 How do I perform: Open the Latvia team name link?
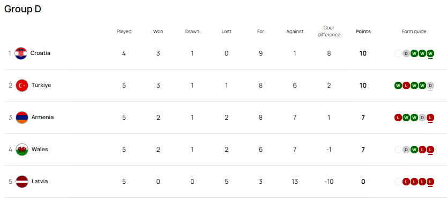(40, 182)
